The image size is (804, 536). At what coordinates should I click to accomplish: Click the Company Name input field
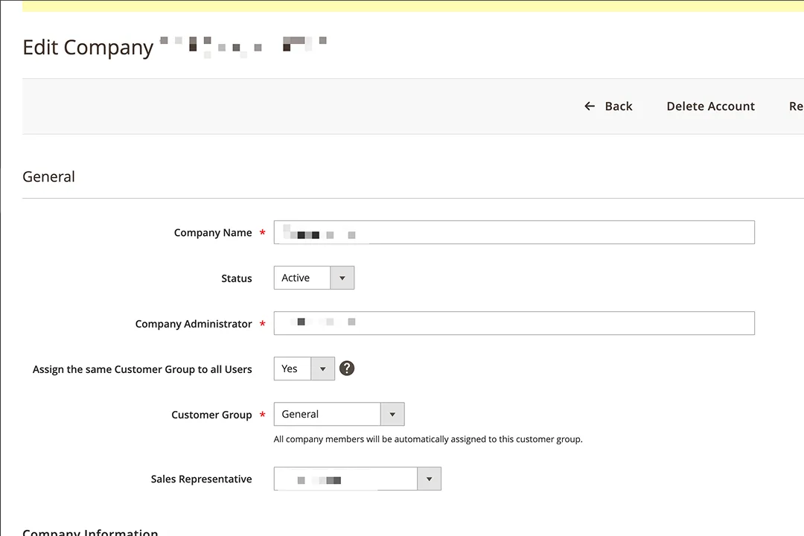pos(514,232)
